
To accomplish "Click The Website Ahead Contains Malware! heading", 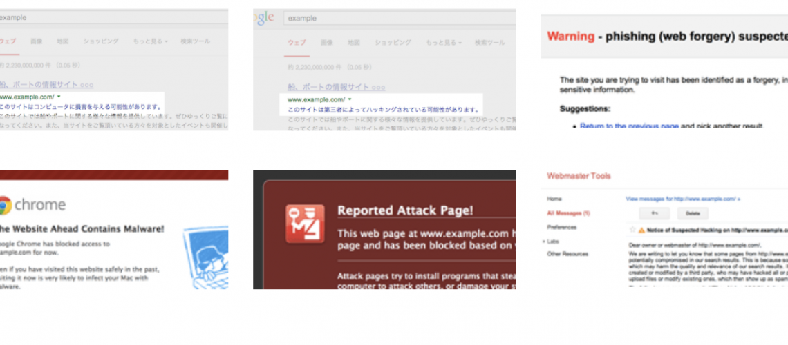I will [x=82, y=228].
